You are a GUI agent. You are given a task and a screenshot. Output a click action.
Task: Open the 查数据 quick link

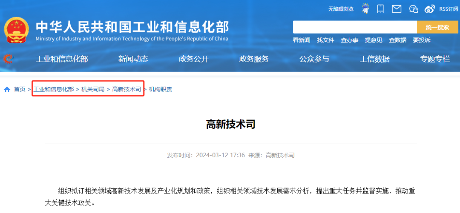pyautogui.click(x=398, y=40)
